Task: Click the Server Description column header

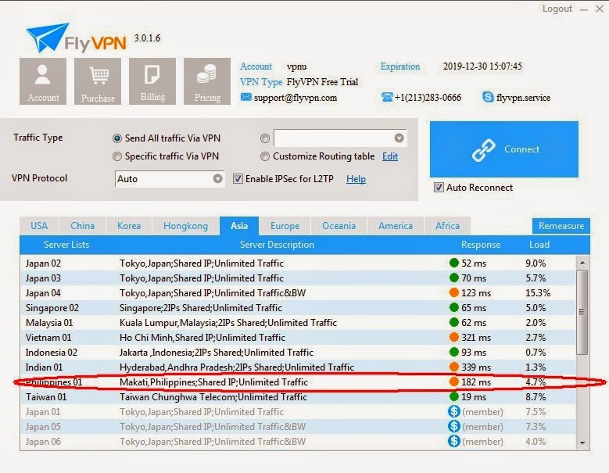Action: [277, 245]
